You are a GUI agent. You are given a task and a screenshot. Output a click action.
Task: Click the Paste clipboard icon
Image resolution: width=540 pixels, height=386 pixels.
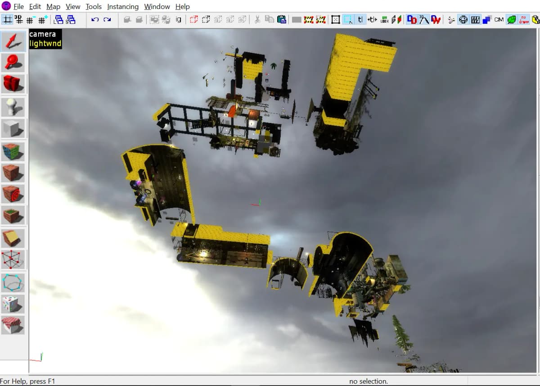pos(282,19)
